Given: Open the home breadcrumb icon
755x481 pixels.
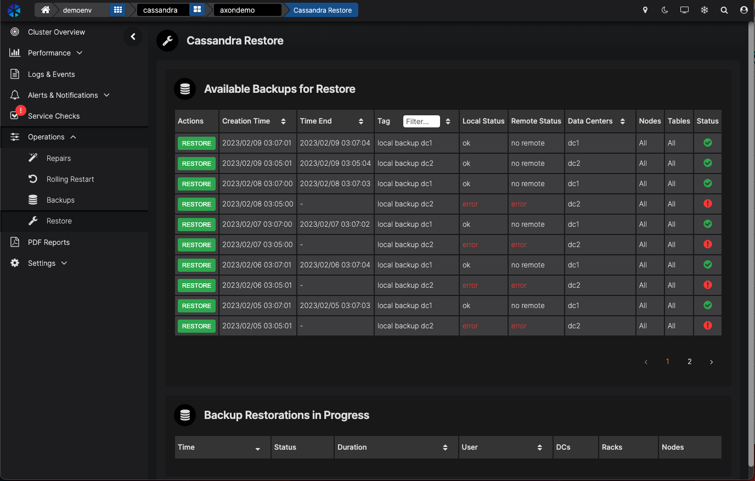Looking at the screenshot, I should [46, 10].
